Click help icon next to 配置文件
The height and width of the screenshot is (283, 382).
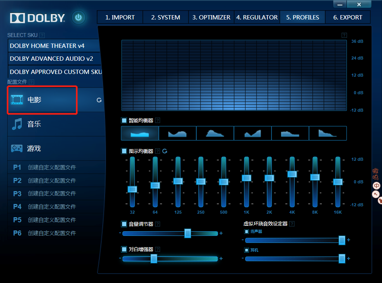31,82
